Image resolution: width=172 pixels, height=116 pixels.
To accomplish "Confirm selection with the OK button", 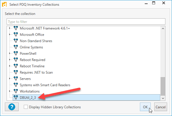I will (x=145, y=107).
